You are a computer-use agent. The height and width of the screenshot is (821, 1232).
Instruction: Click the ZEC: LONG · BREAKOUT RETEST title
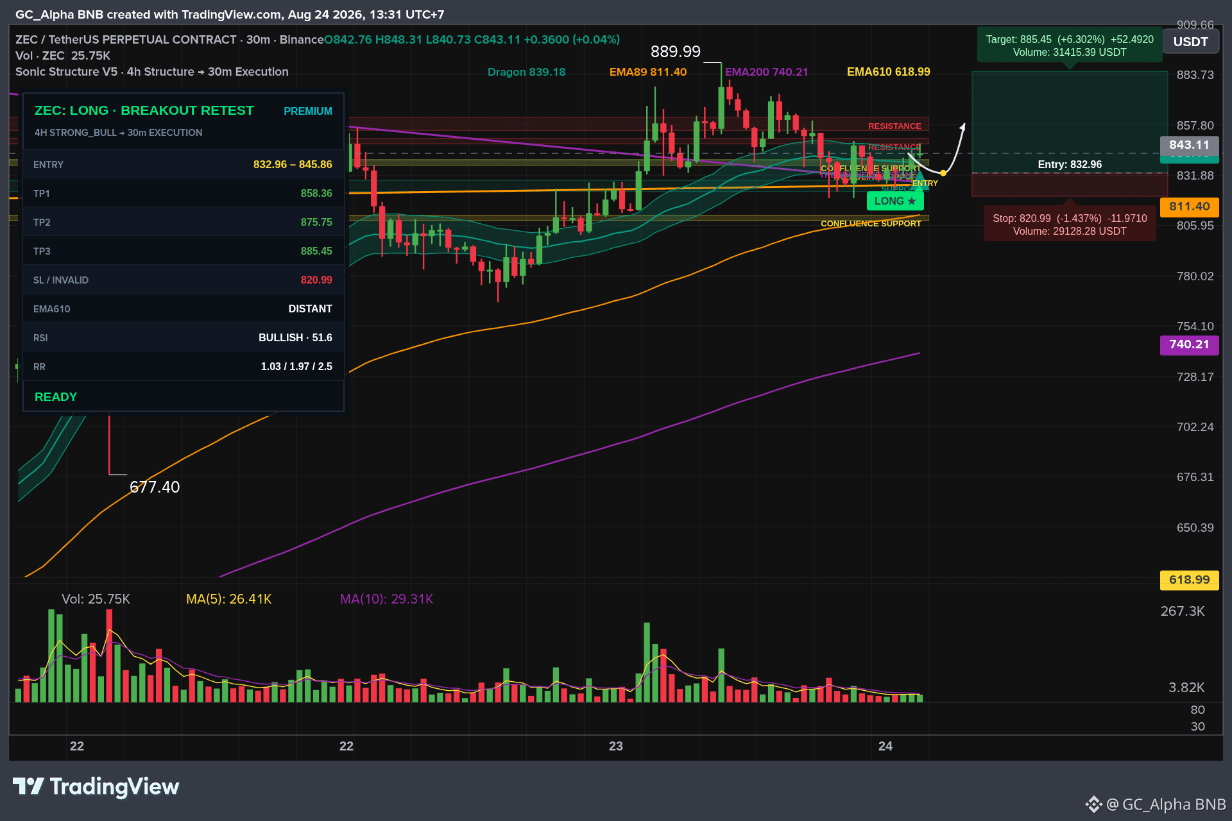pos(144,110)
